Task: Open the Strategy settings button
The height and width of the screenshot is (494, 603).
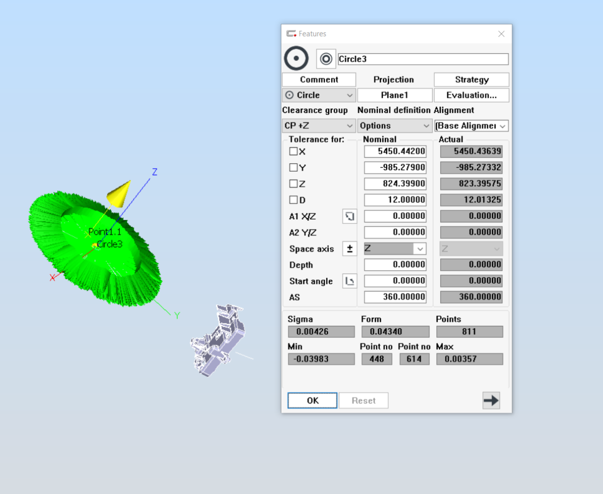Action: coord(471,79)
